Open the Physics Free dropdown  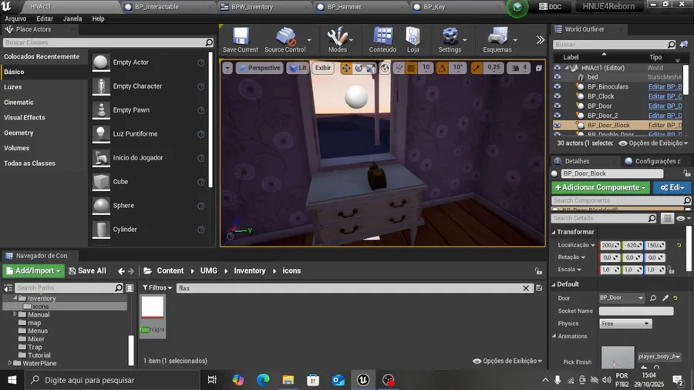(625, 324)
